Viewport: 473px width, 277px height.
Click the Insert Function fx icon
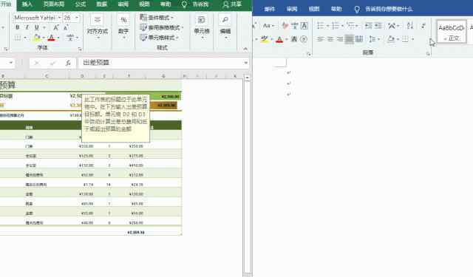click(x=68, y=63)
